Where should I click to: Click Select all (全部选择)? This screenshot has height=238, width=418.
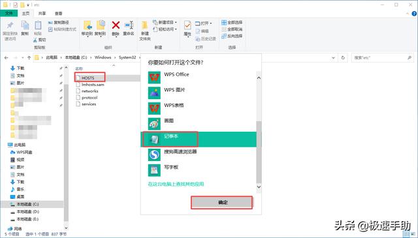pyautogui.click(x=232, y=23)
